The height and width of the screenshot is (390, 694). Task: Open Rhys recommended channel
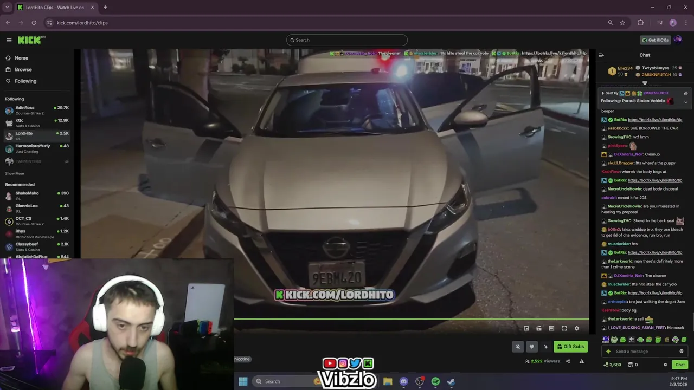[x=37, y=233]
